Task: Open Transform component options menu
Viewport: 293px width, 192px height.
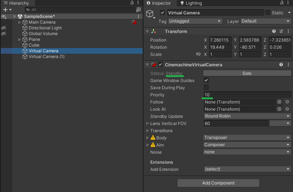Action: click(288, 32)
